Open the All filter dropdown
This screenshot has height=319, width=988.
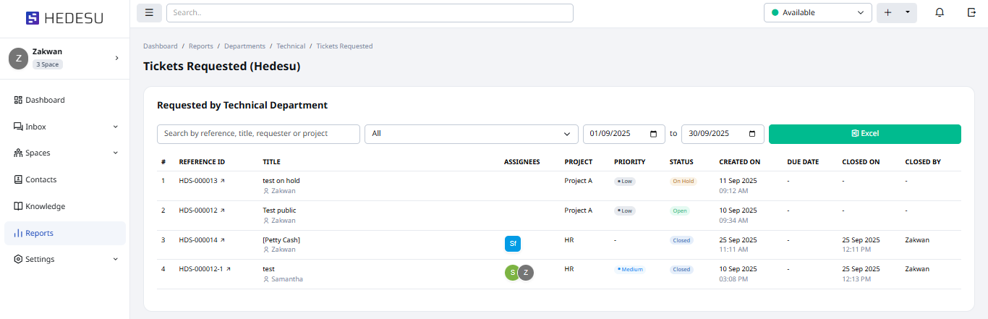pos(470,134)
